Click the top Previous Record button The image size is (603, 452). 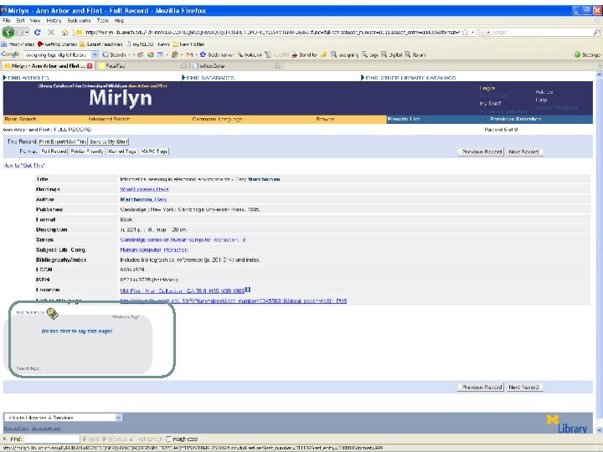(481, 152)
